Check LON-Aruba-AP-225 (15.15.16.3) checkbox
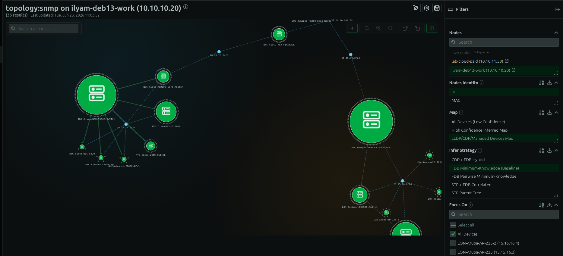Image resolution: width=563 pixels, height=256 pixels. click(x=453, y=252)
